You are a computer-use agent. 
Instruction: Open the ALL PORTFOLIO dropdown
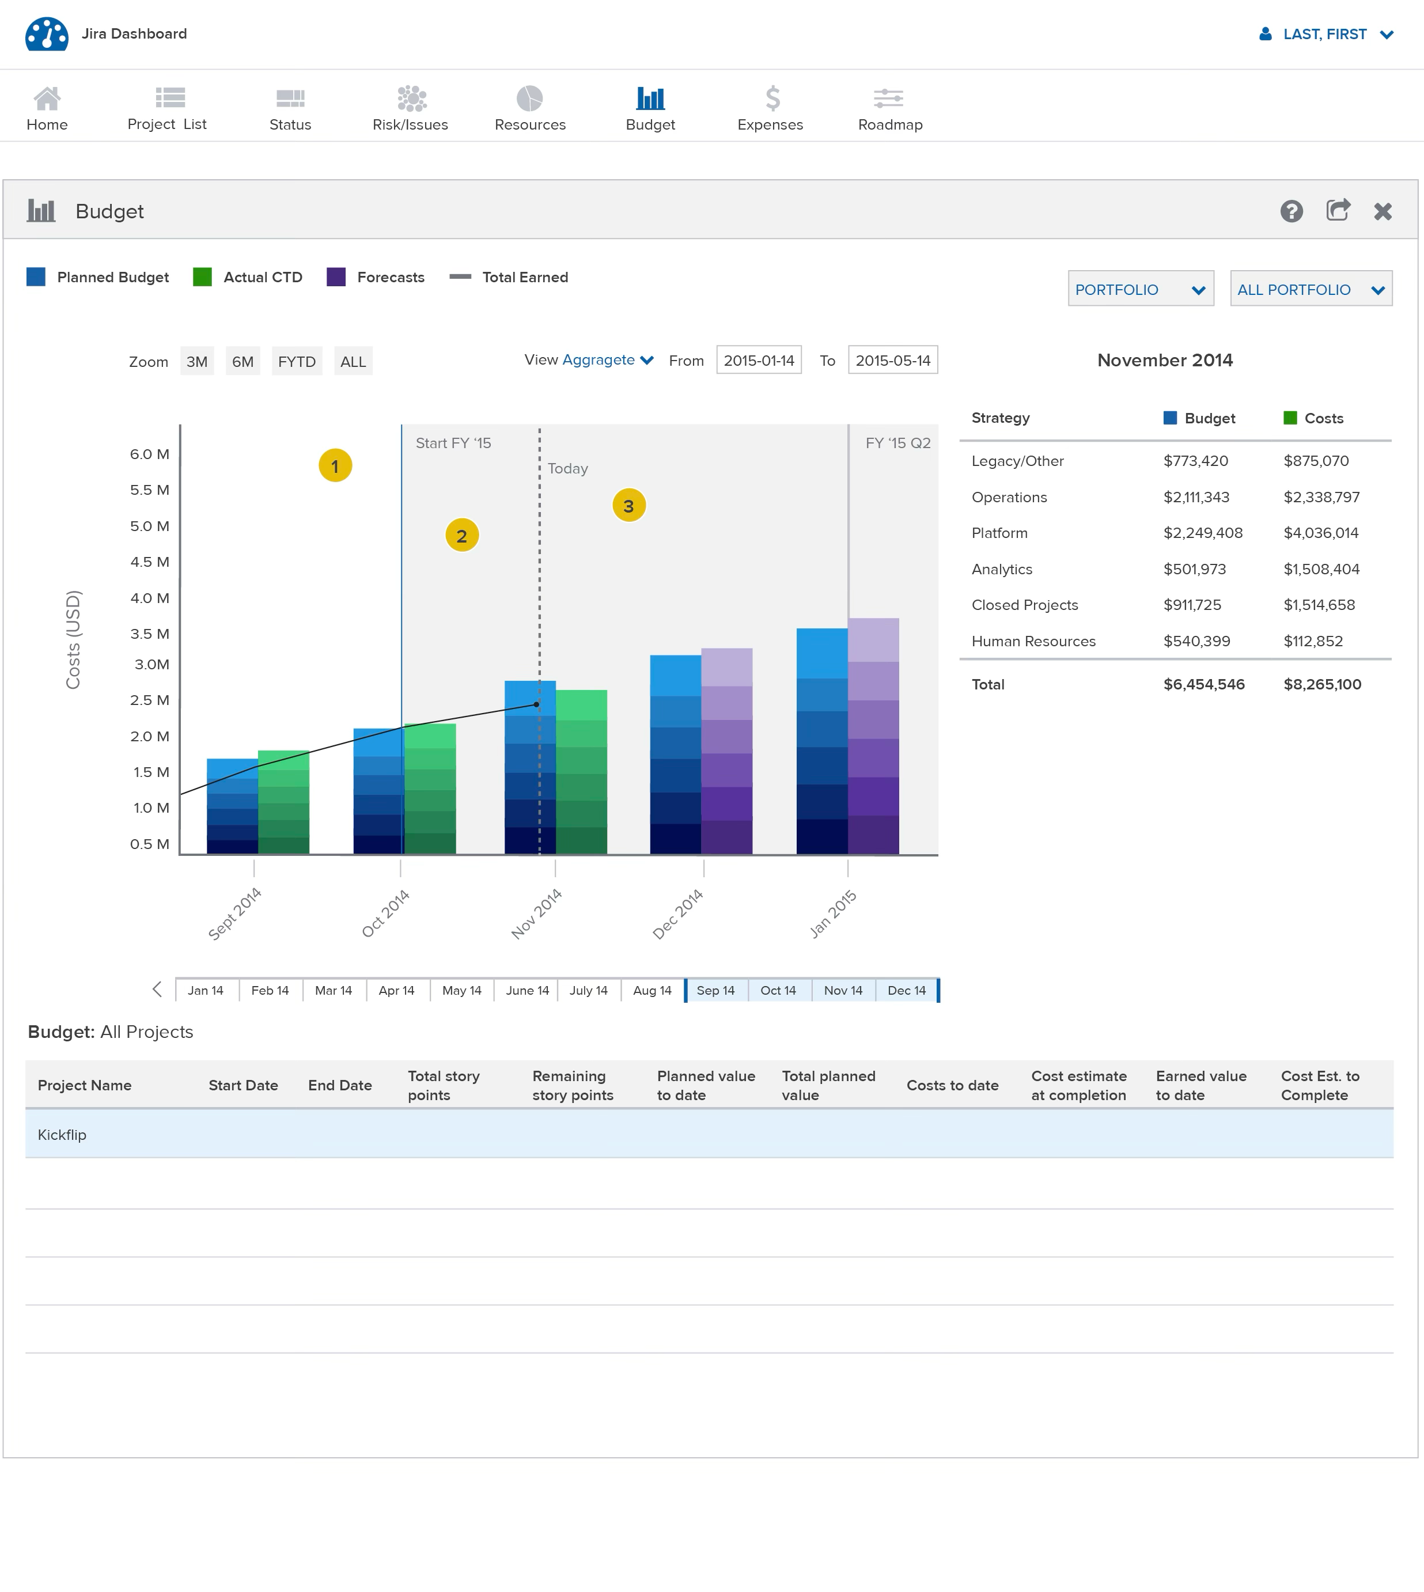pyautogui.click(x=1311, y=290)
